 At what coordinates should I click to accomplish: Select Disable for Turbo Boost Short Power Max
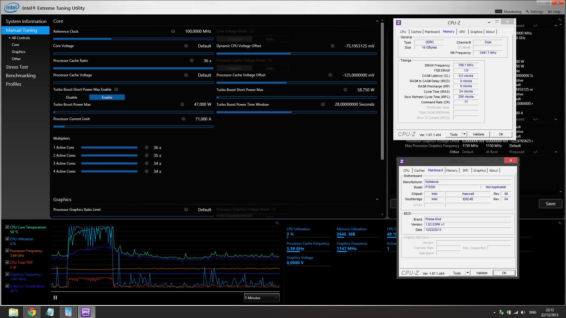tap(71, 97)
